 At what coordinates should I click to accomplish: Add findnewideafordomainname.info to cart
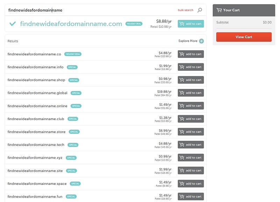point(191,67)
